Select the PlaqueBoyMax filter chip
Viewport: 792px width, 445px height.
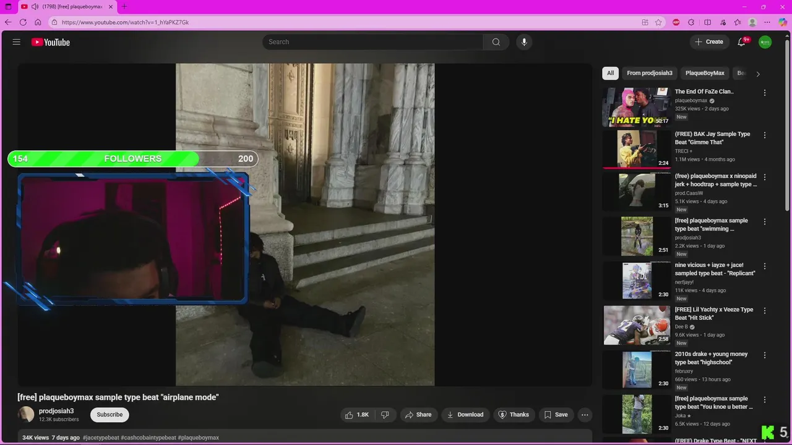click(705, 73)
